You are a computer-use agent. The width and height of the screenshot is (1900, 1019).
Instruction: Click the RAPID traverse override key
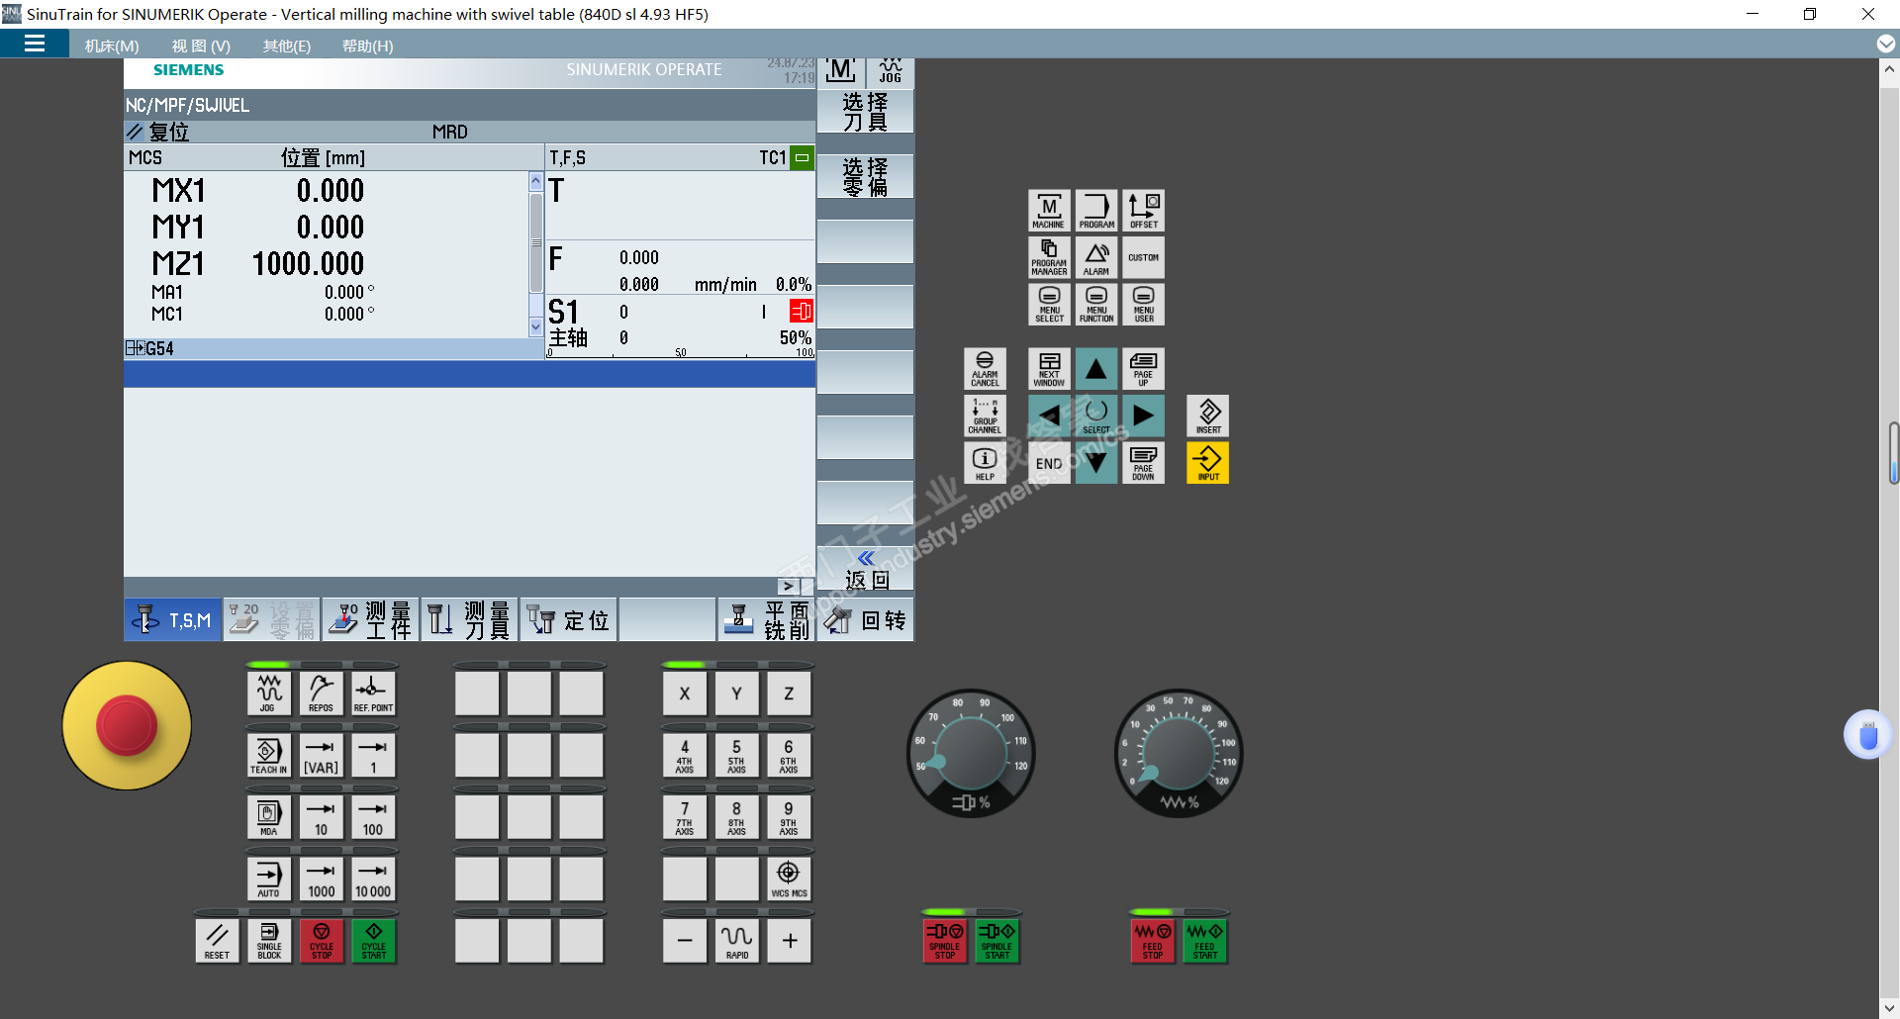tap(737, 941)
